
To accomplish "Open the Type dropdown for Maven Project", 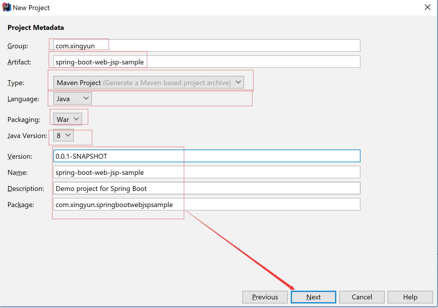I will coord(149,83).
